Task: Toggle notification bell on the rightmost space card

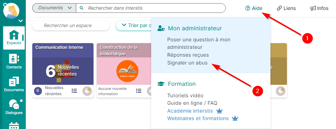Action: pos(280,91)
